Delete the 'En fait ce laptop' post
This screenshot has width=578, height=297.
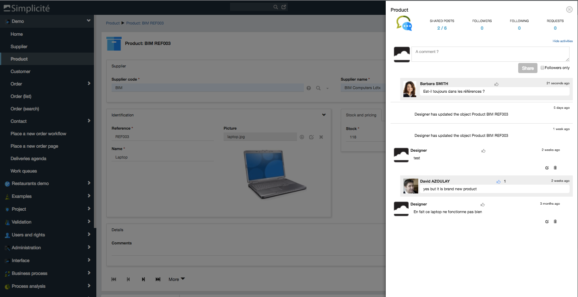[555, 222]
